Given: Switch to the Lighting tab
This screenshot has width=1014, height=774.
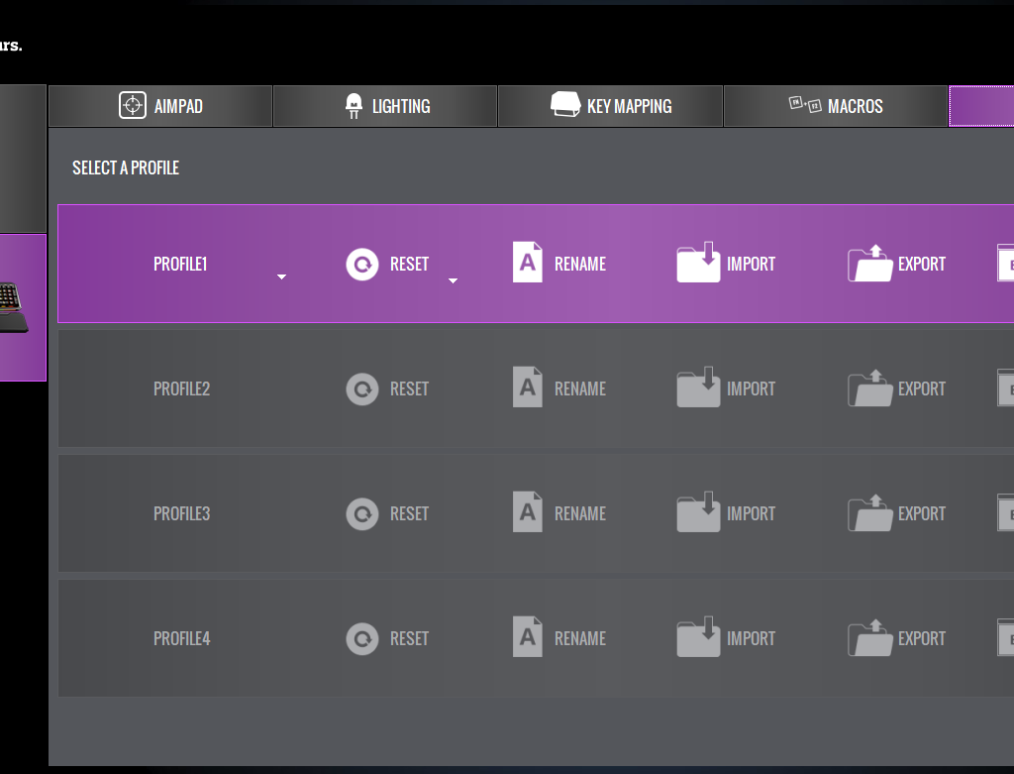Looking at the screenshot, I should [385, 106].
